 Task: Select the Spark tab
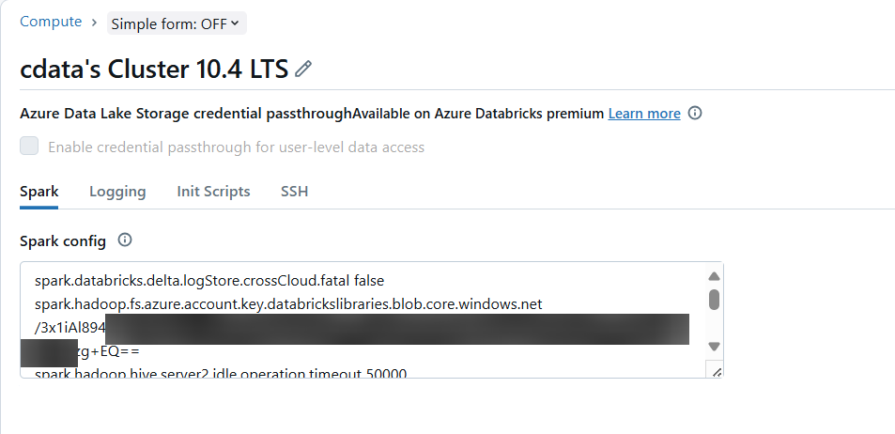[x=39, y=192]
